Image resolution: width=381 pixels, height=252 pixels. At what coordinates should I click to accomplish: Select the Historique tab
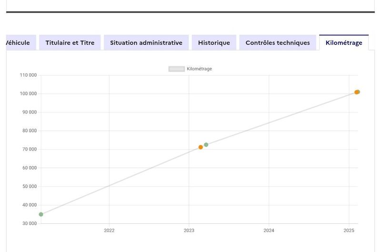(214, 42)
